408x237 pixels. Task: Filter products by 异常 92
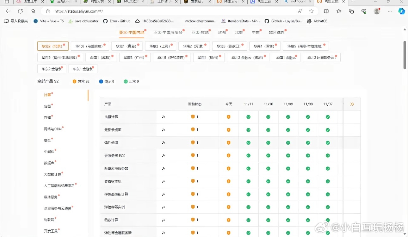81,81
